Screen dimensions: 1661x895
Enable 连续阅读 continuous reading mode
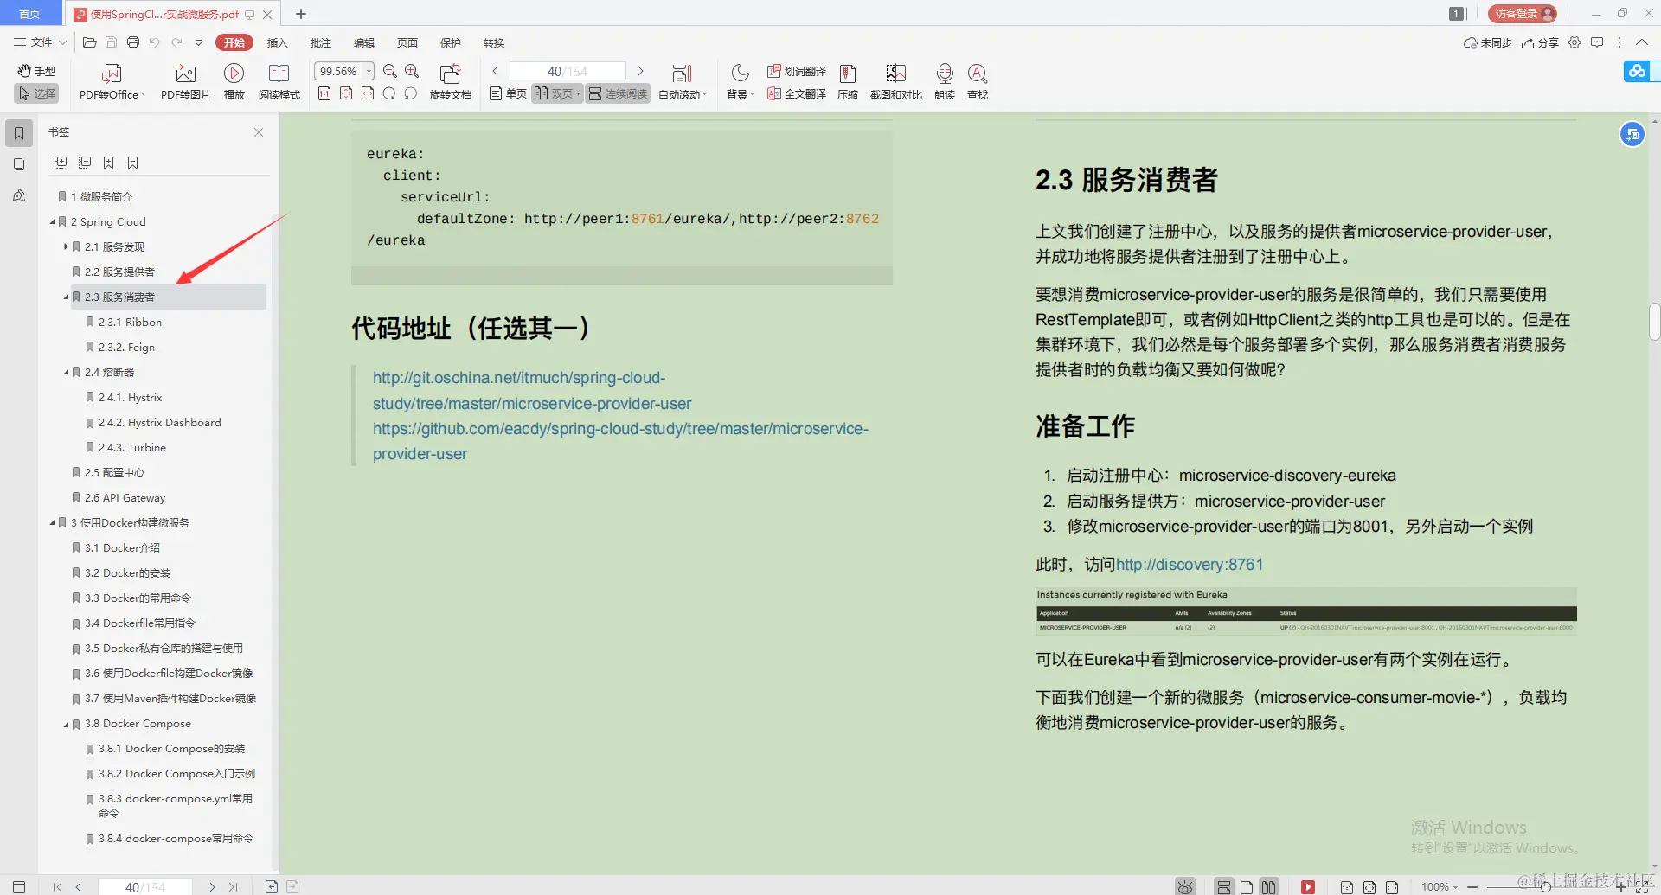tap(617, 93)
